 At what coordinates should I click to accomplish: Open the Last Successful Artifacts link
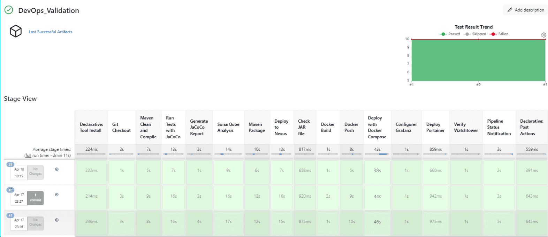pos(51,32)
